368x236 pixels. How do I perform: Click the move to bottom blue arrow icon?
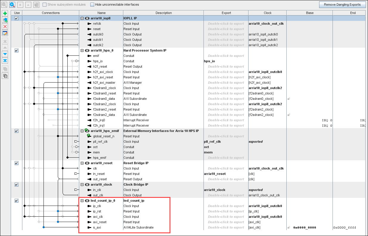5,60
